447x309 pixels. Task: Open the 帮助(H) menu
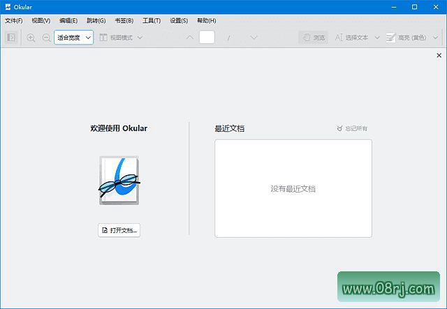point(207,20)
